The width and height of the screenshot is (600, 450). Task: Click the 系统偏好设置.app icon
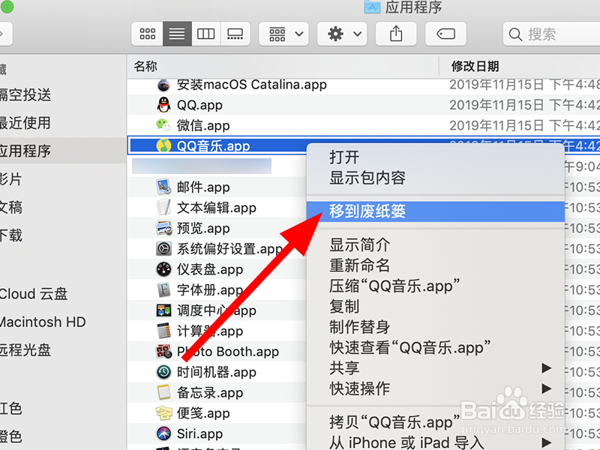tap(163, 249)
